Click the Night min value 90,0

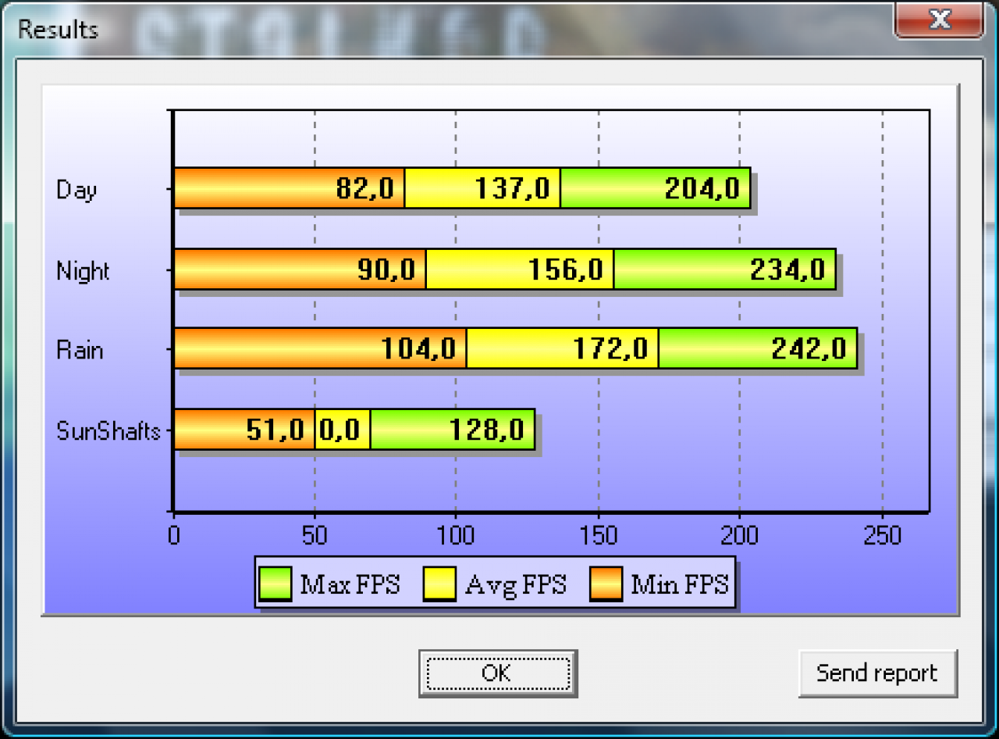pos(386,270)
